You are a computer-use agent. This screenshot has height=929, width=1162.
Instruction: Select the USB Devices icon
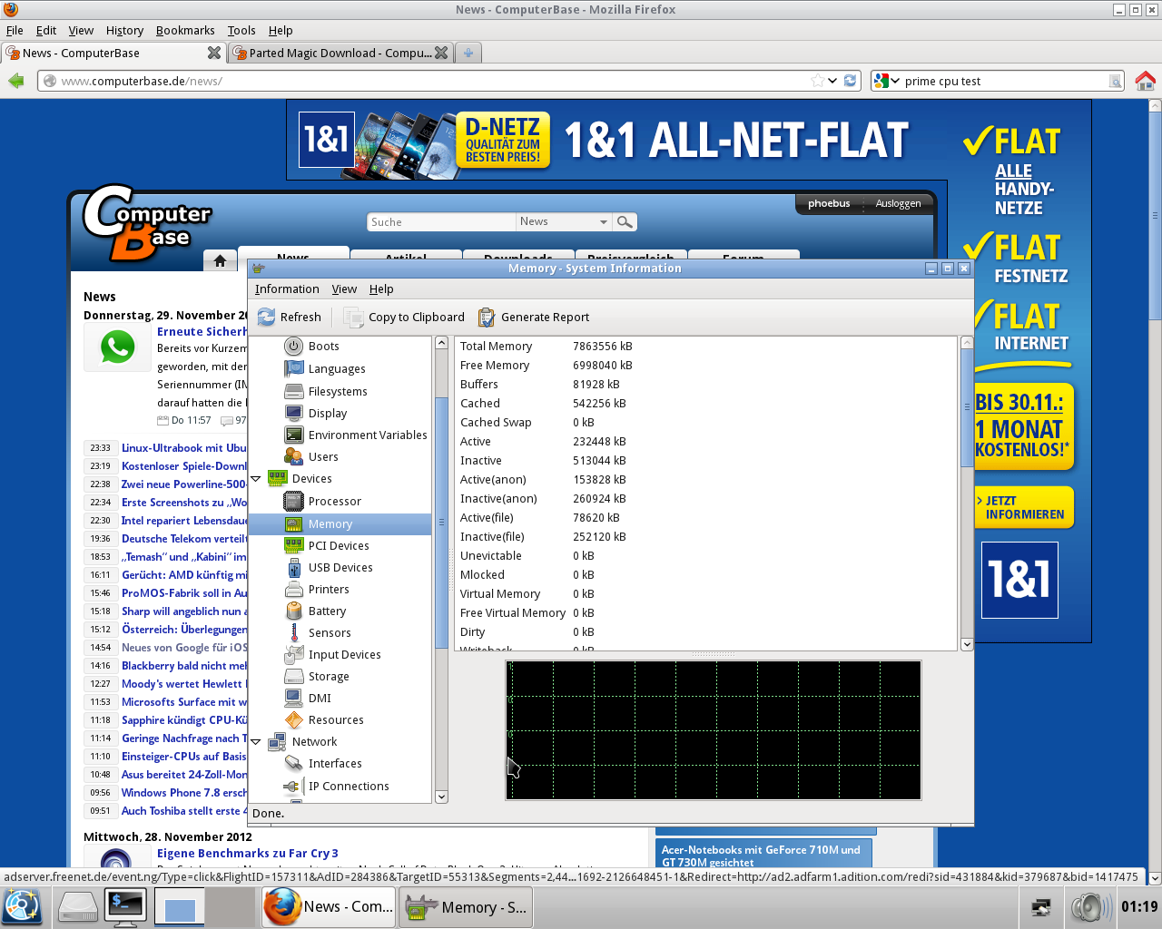[x=293, y=567]
